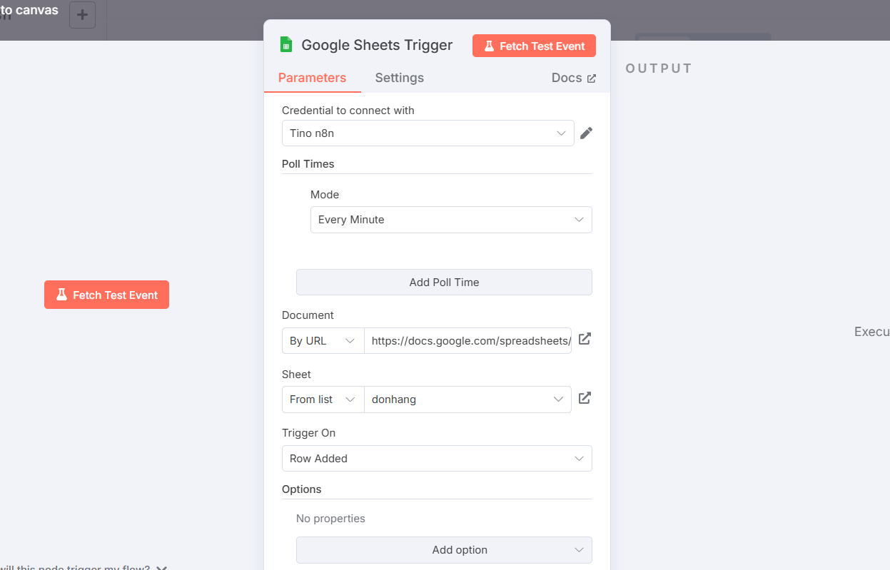Click the pencil icon to edit credential
This screenshot has width=890, height=570.
(586, 133)
